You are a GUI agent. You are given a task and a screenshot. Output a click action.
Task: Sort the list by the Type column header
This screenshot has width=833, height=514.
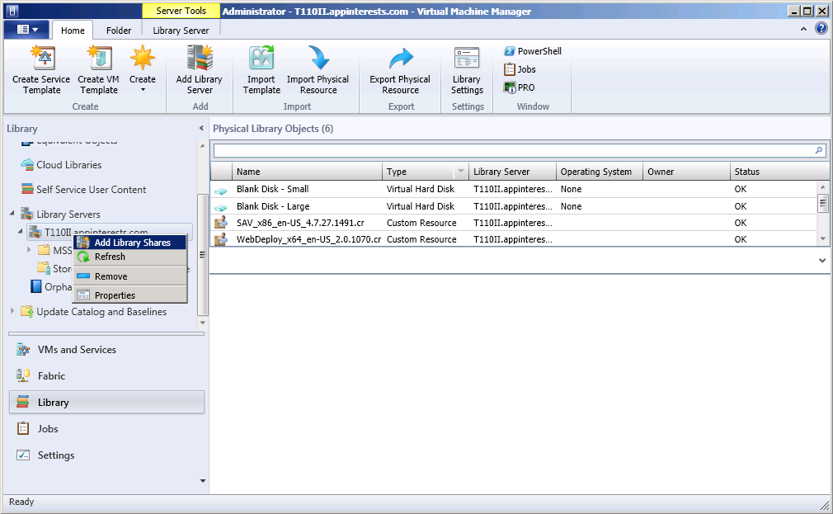click(420, 172)
